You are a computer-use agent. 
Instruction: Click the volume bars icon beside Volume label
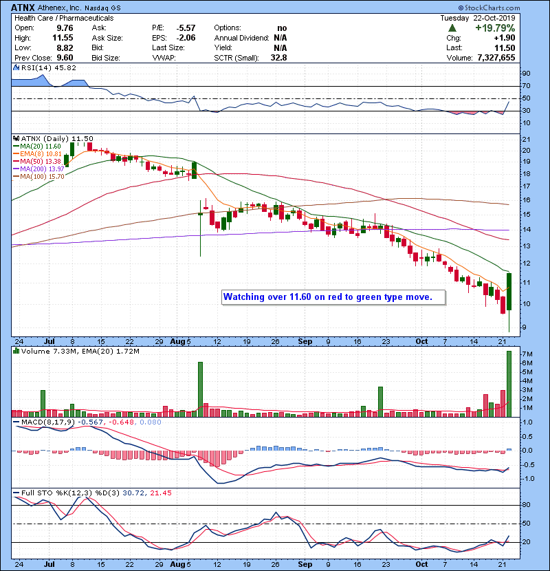tap(16, 351)
